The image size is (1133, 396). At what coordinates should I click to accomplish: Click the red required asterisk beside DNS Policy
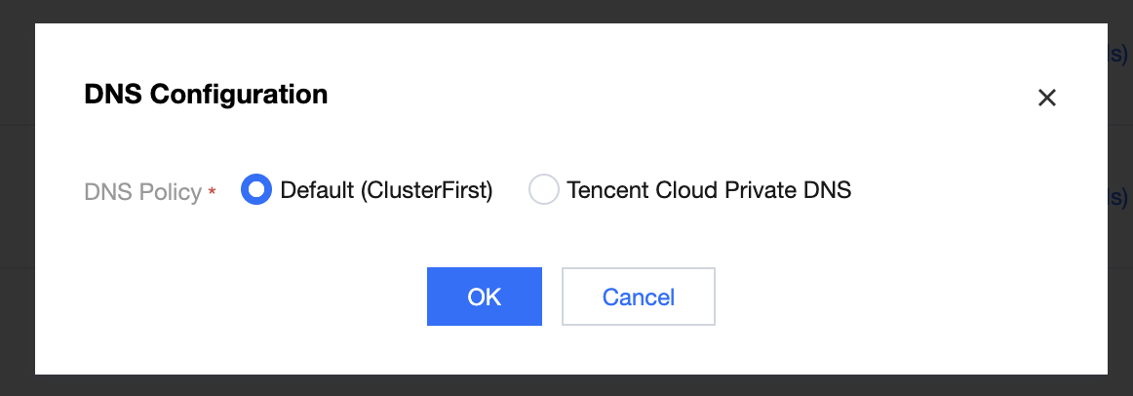[212, 192]
